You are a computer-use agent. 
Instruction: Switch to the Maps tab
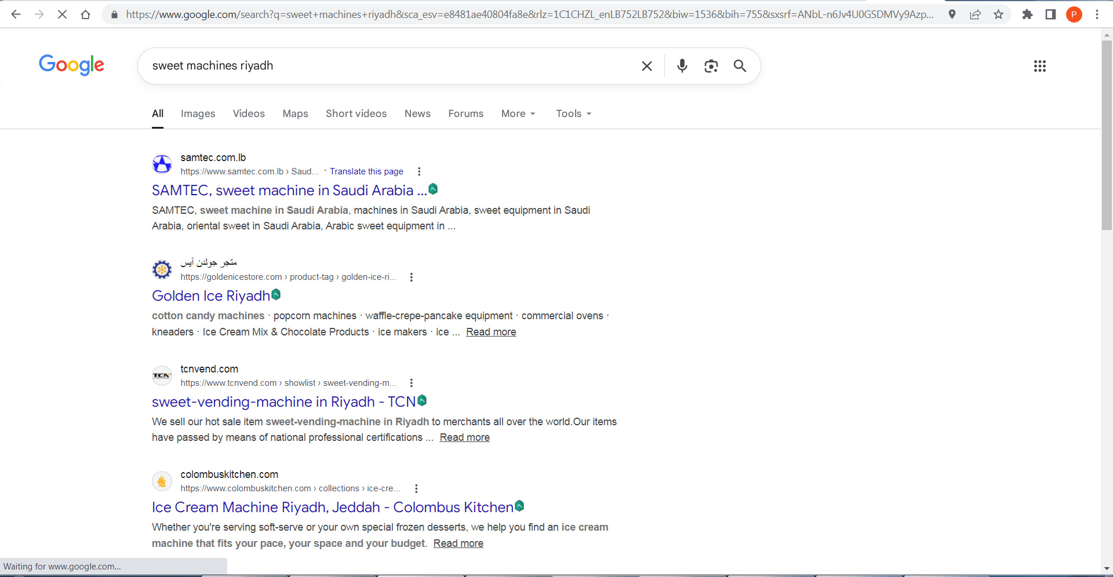point(295,114)
